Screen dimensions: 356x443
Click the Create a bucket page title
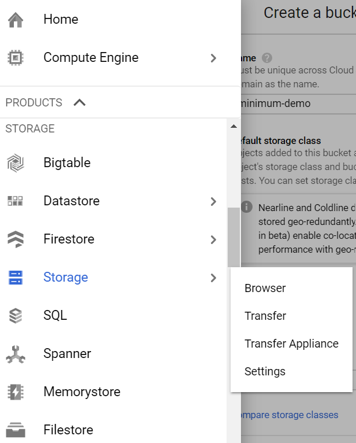tap(310, 13)
